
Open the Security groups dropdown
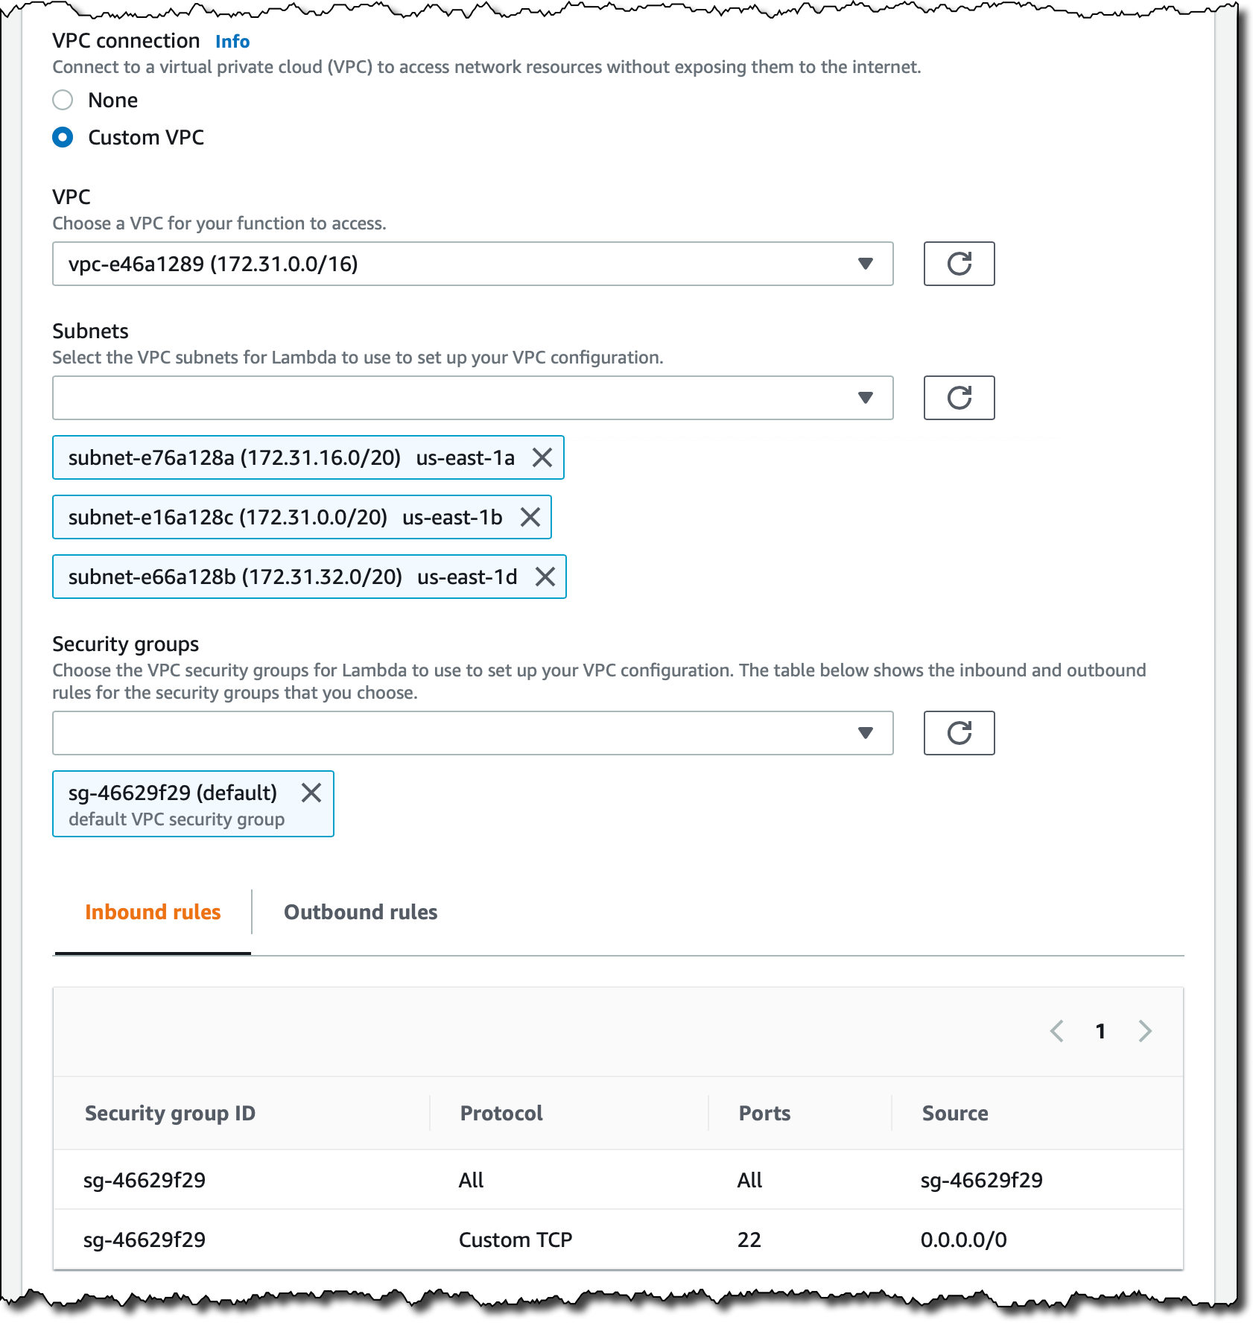point(473,733)
